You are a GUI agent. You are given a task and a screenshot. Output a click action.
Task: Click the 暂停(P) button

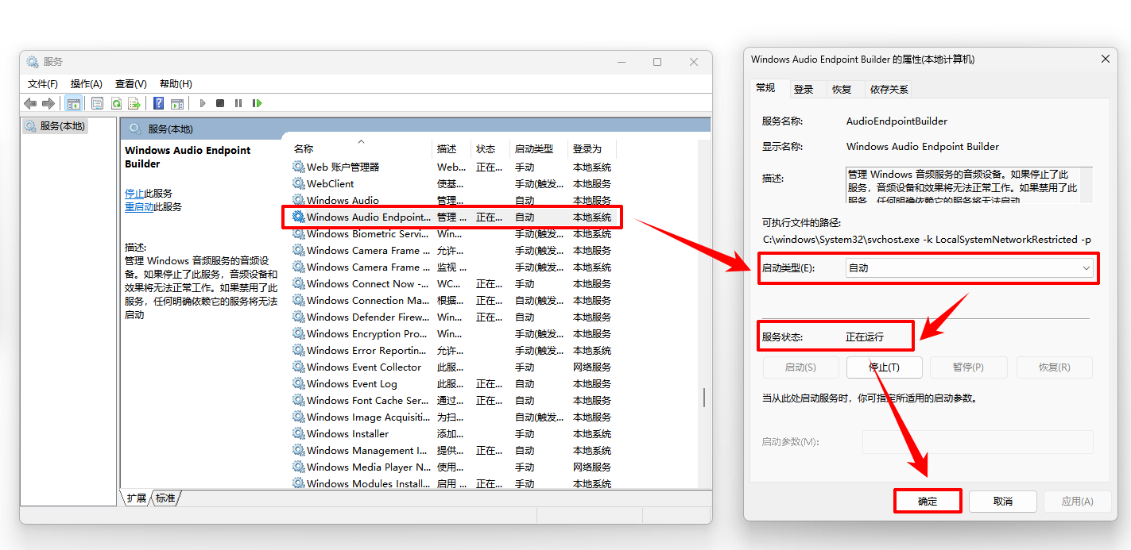click(968, 367)
